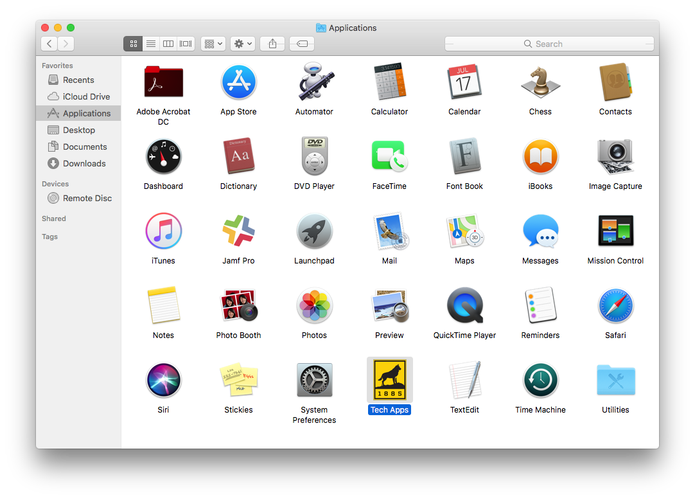Click the FaceTime app icon
The image size is (695, 500).
point(390,156)
